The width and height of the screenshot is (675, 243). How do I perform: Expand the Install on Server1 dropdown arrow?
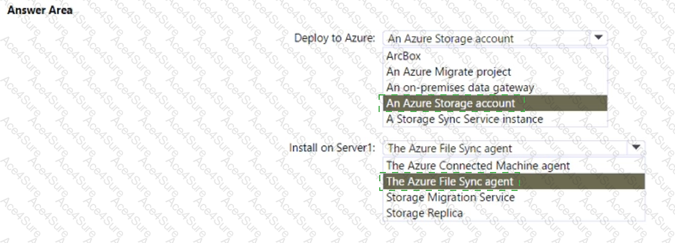[x=636, y=148]
